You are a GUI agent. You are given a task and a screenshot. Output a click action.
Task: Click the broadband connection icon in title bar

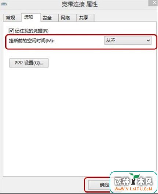pos(4,4)
